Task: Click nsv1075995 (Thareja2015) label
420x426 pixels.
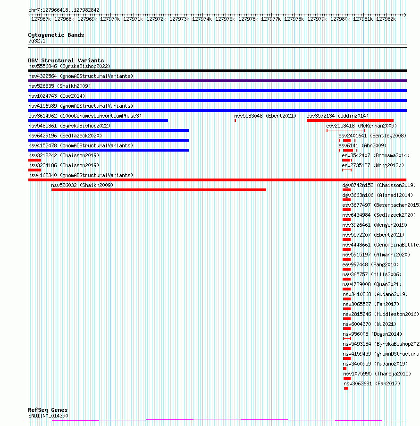Action: click(x=377, y=374)
